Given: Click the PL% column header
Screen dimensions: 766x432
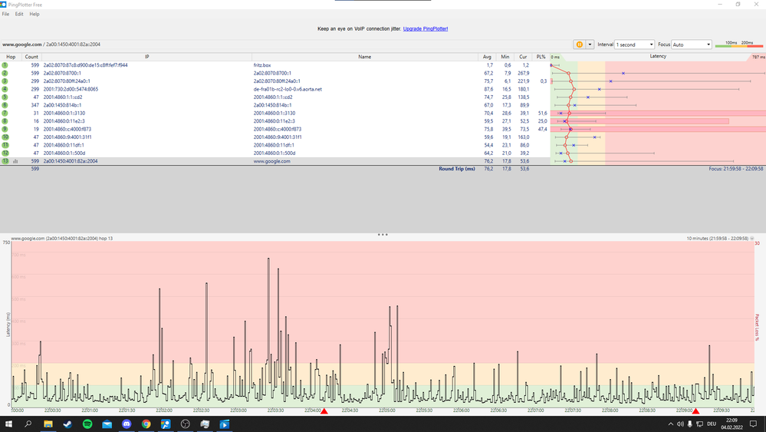Looking at the screenshot, I should (x=541, y=57).
